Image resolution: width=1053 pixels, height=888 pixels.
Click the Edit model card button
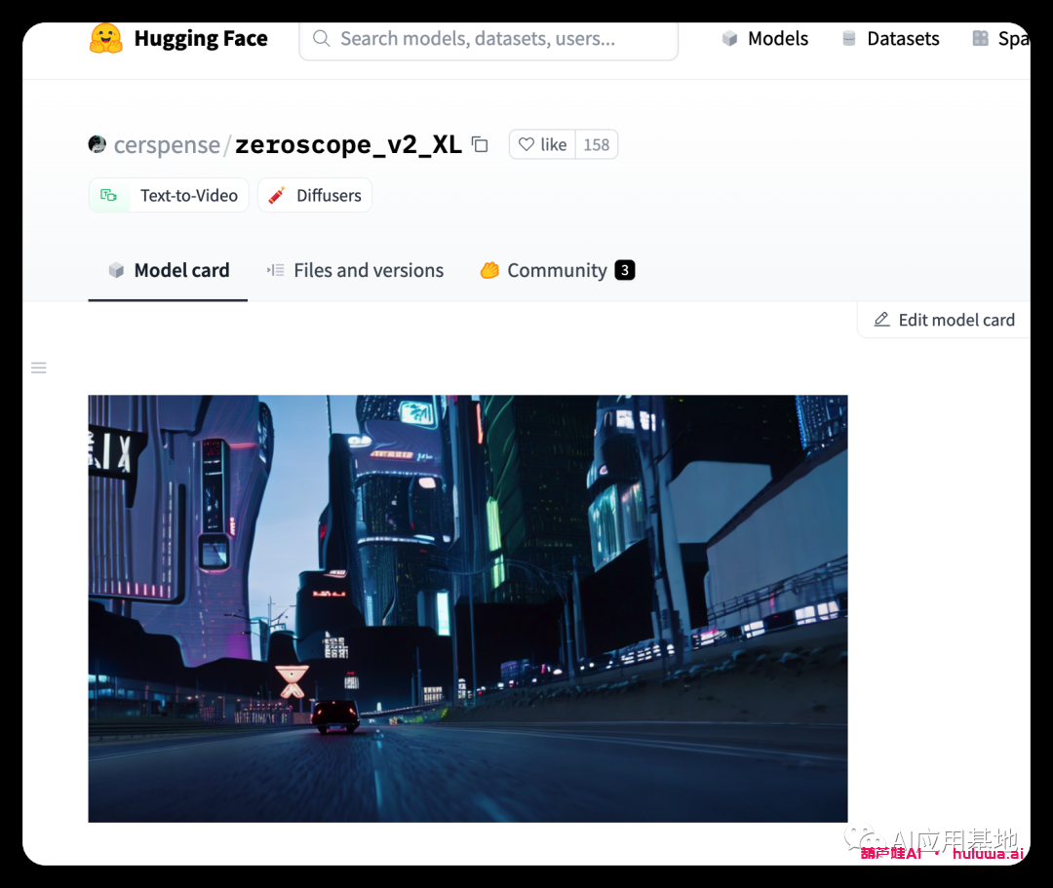(944, 320)
